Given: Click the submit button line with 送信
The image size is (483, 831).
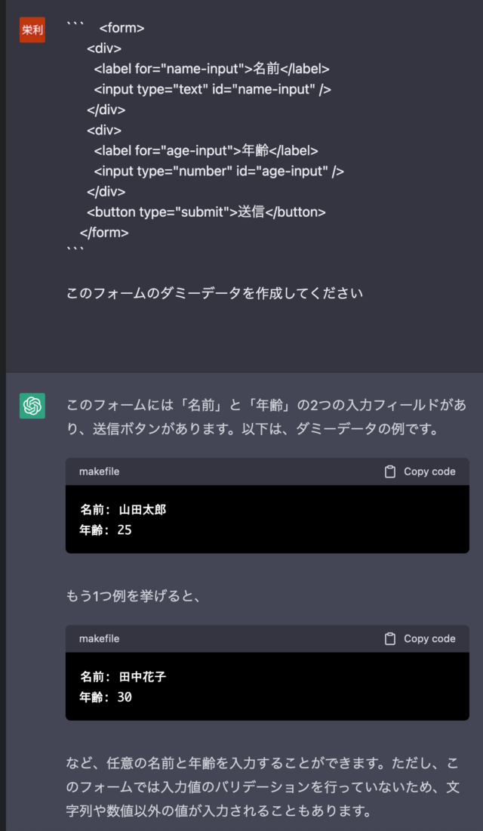Looking at the screenshot, I should [206, 212].
